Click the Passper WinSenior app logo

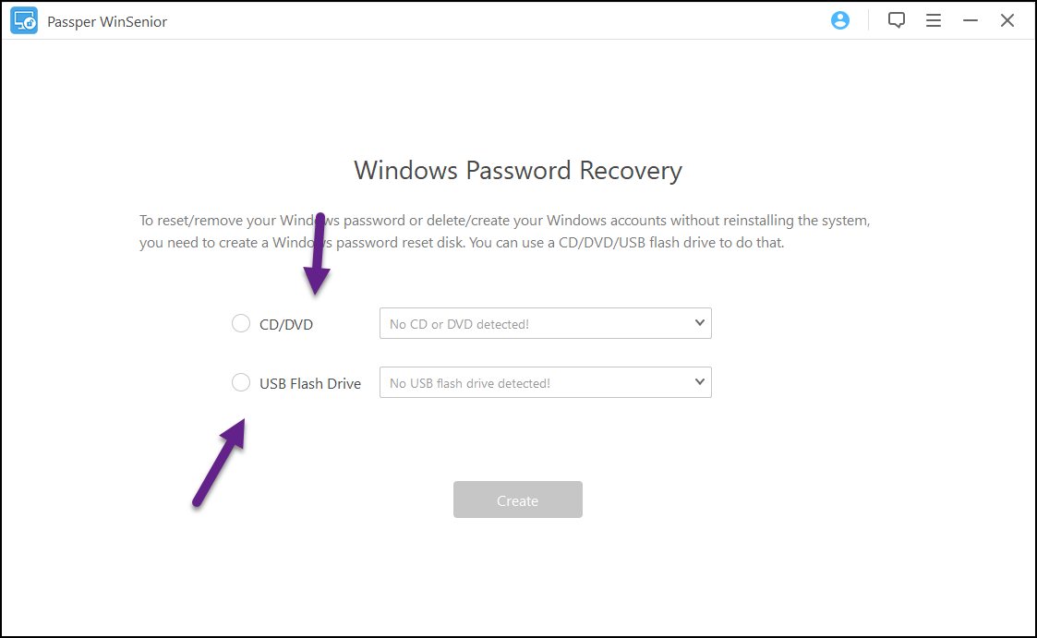[24, 20]
